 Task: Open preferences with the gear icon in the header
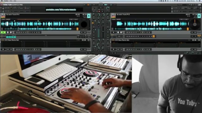pos(191,5)
